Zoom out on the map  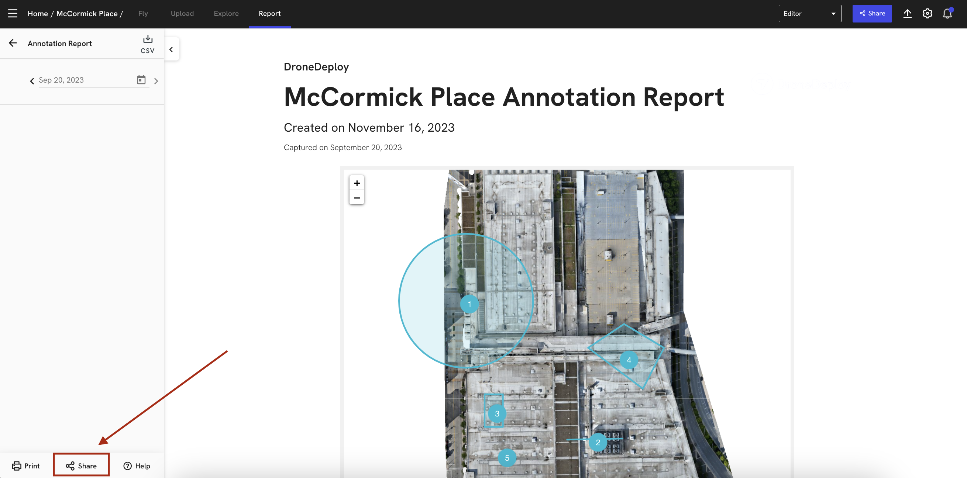coord(357,198)
